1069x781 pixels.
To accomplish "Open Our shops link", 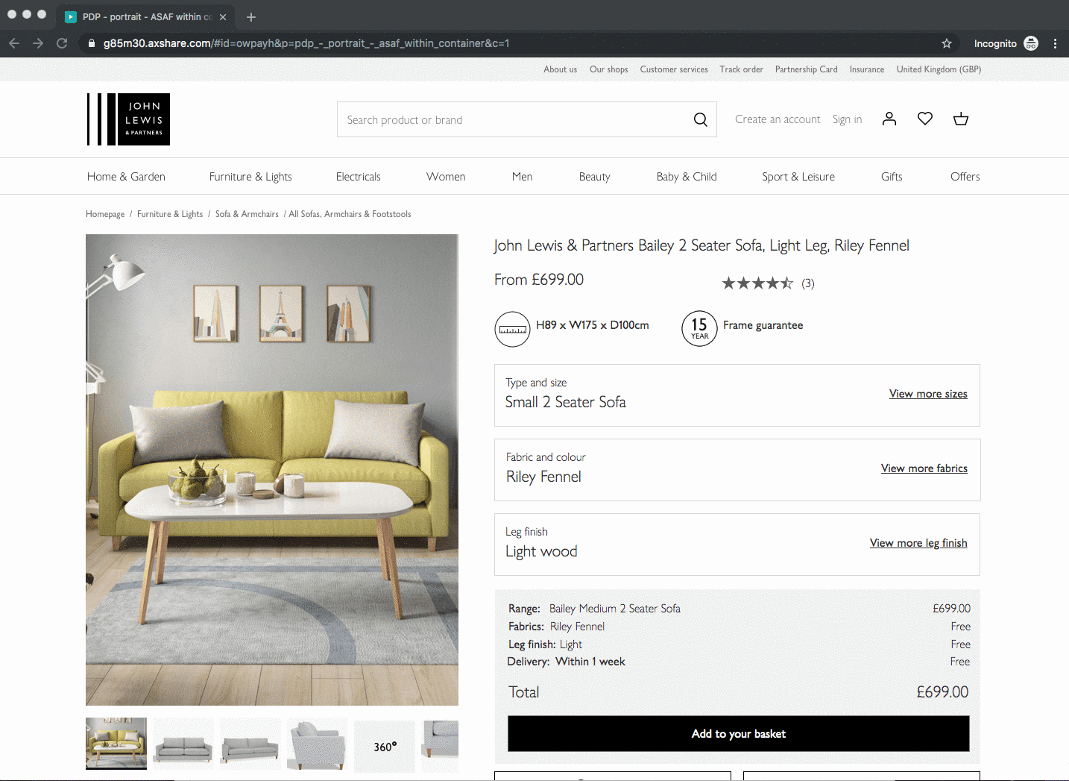I will coord(608,69).
